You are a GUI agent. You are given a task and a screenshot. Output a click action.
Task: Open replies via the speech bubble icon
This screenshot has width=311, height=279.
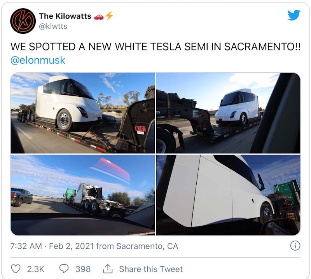[x=64, y=269]
